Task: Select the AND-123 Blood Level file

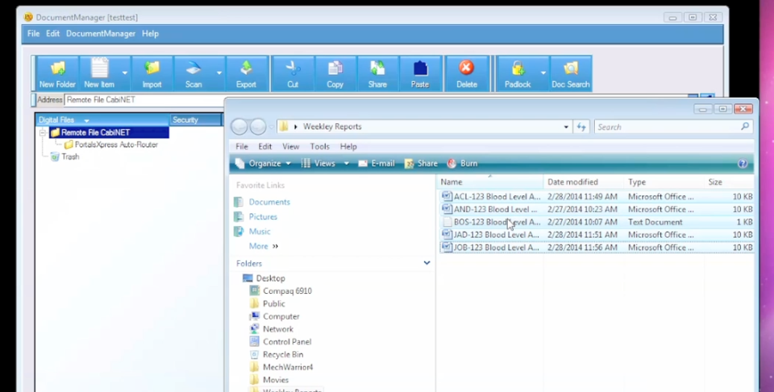Action: click(597, 209)
